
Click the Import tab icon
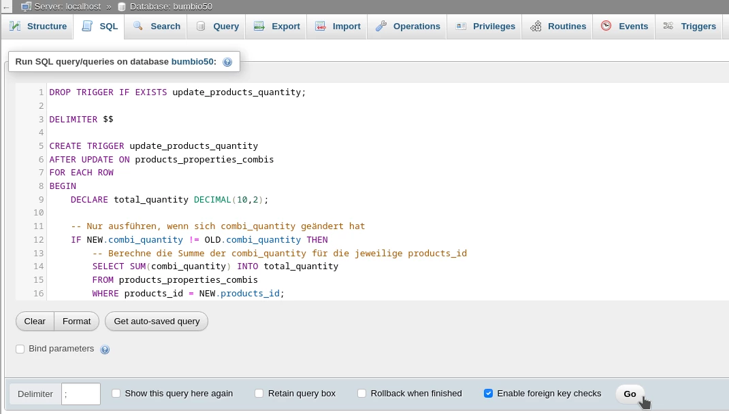[321, 26]
